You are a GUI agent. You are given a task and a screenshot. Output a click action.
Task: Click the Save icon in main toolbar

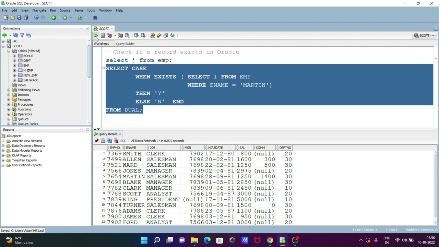click(19, 18)
